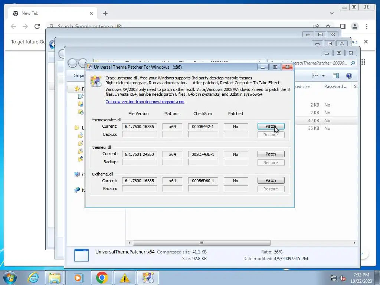Expand the Chrome tab search chevron
This screenshot has width=380, height=285.
pos(332,13)
